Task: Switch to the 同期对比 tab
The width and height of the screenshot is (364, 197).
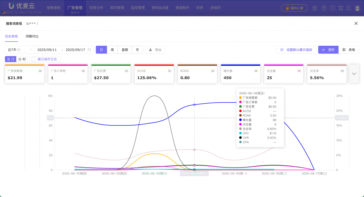Action: tap(32, 36)
